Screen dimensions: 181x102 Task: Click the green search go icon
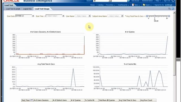(129, 1)
